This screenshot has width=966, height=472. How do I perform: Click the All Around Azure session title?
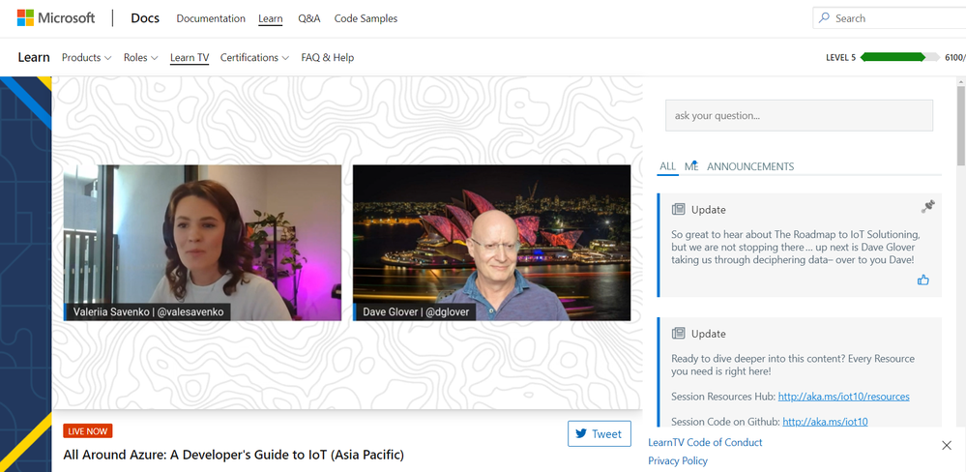233,456
